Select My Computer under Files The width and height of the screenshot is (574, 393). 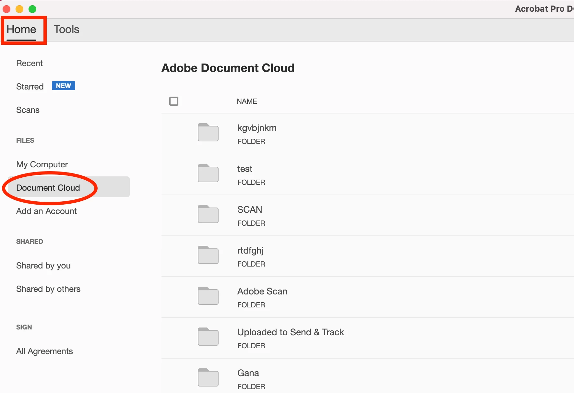(x=42, y=164)
